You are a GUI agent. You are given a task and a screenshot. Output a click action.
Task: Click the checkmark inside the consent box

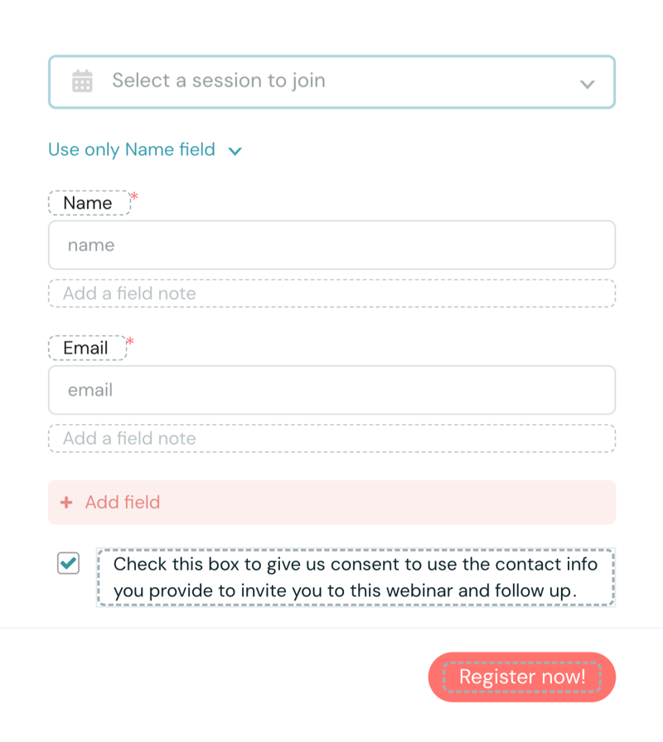click(x=69, y=563)
